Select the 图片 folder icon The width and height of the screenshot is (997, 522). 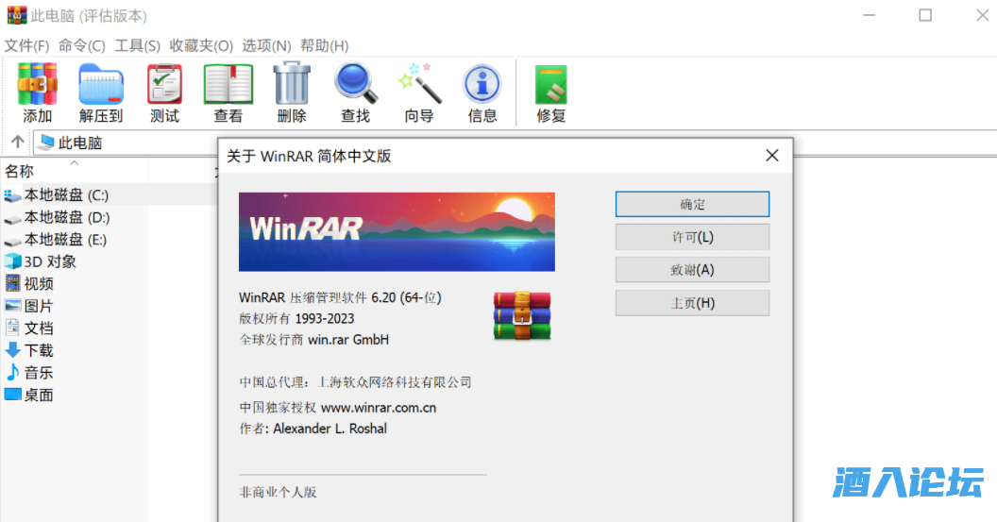point(12,306)
